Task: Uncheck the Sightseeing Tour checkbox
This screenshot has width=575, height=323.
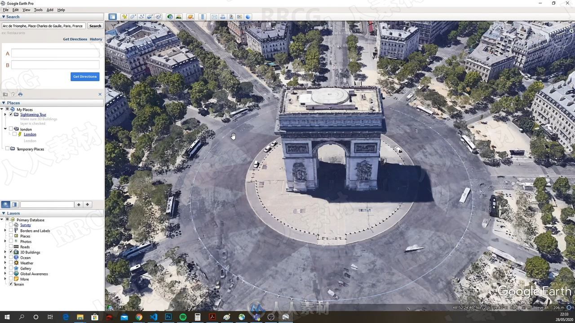Action: 11,114
